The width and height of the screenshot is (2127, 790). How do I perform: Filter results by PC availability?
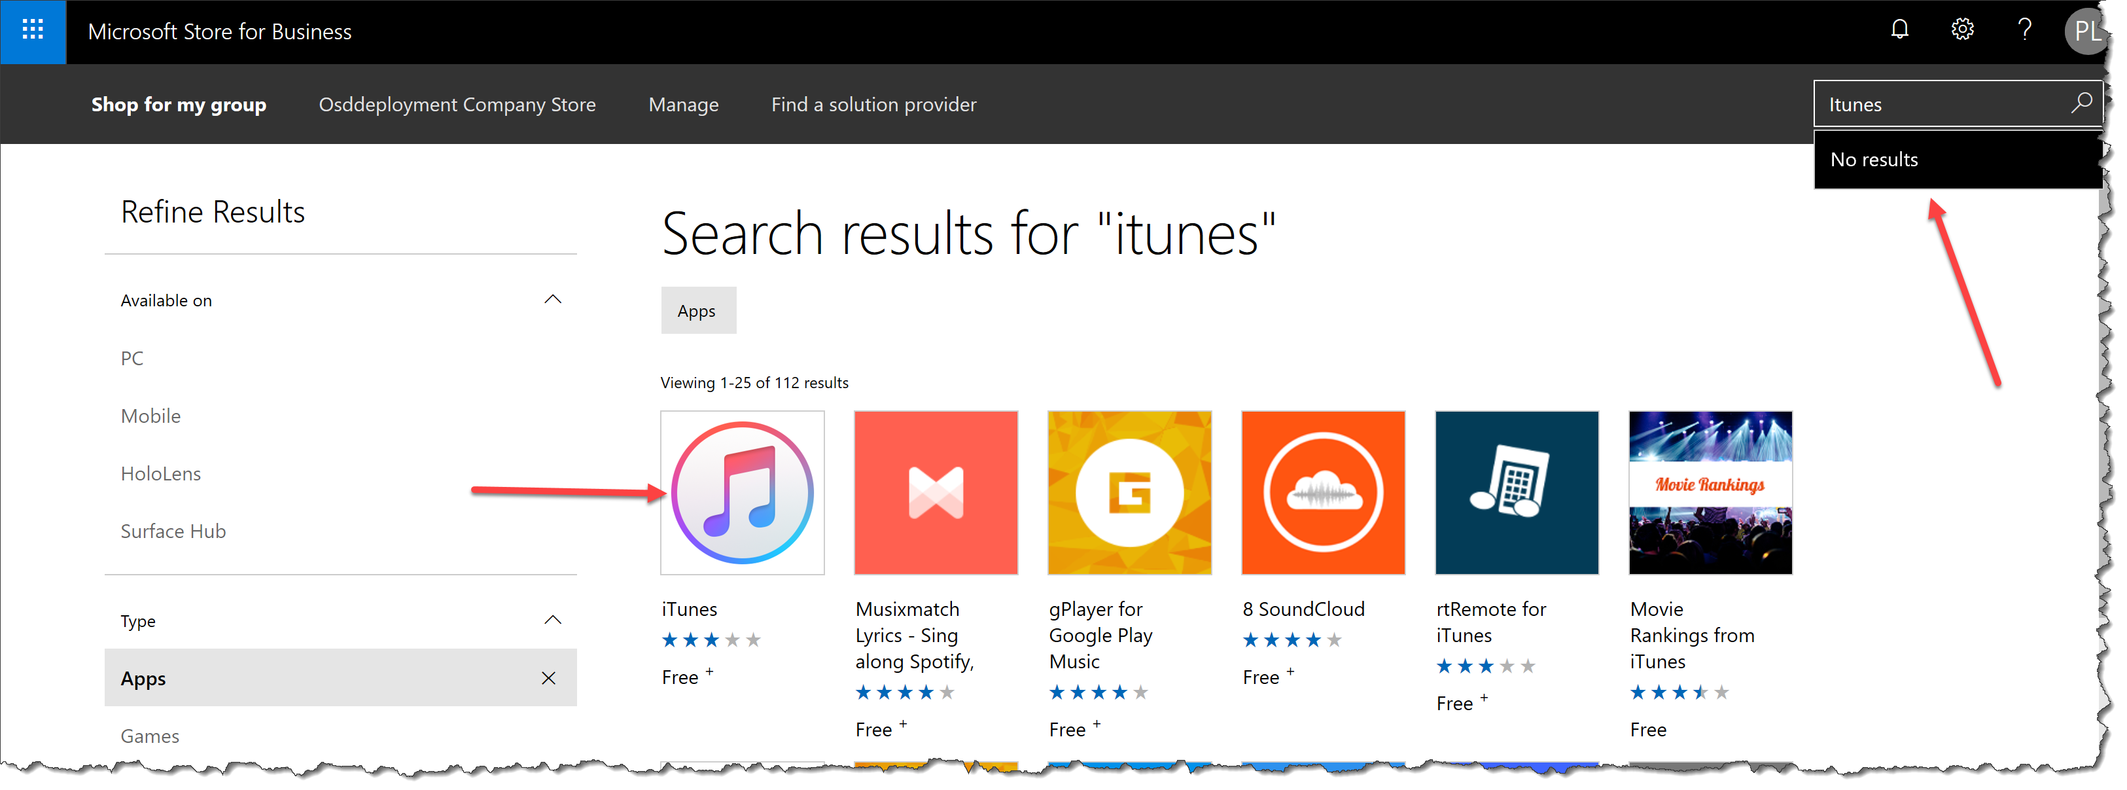132,358
